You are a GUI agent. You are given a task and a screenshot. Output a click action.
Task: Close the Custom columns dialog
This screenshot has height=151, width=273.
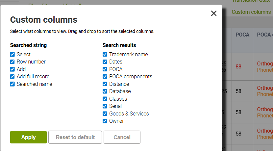214,13
